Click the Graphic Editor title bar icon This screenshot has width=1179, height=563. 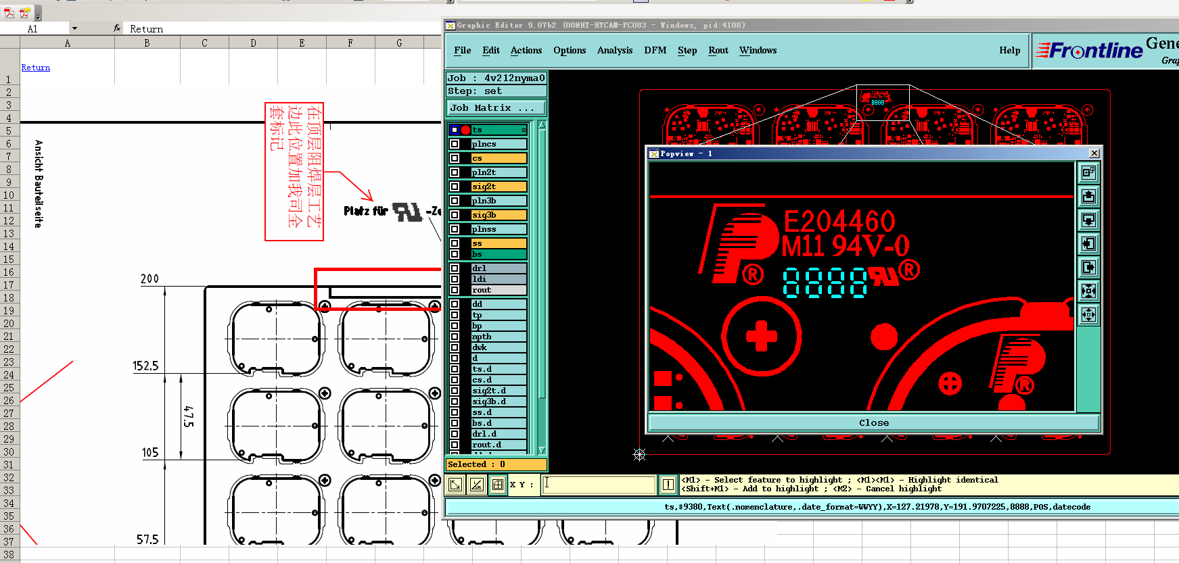(450, 26)
